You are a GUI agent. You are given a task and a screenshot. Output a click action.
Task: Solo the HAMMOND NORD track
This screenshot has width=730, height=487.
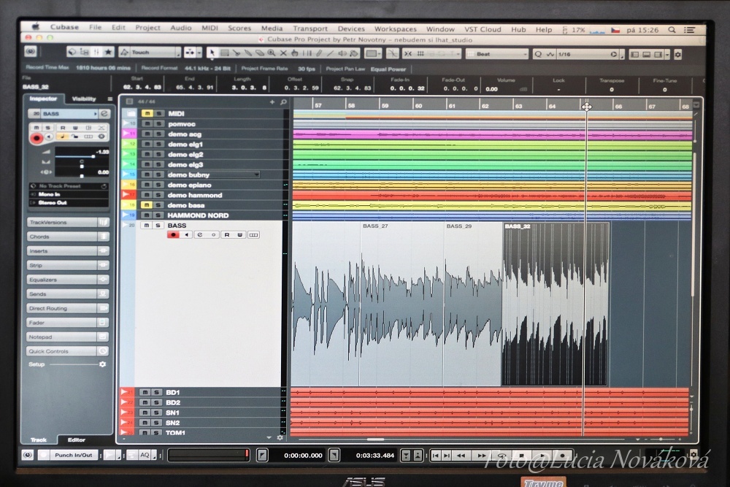tap(158, 215)
